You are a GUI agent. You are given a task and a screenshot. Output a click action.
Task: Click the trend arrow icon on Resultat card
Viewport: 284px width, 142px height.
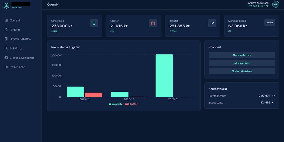pyautogui.click(x=212, y=23)
